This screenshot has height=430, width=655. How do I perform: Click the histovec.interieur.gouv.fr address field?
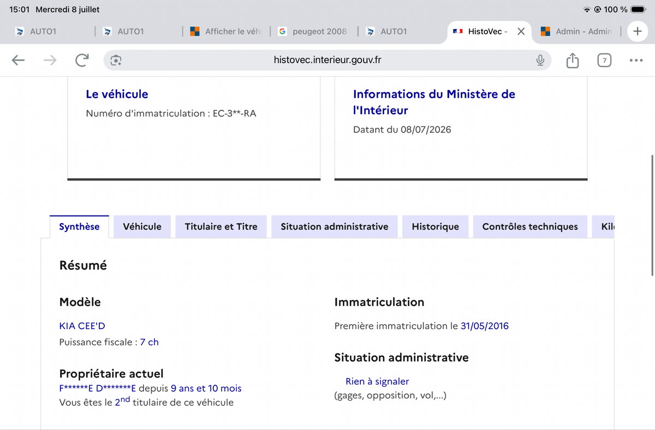click(x=327, y=60)
